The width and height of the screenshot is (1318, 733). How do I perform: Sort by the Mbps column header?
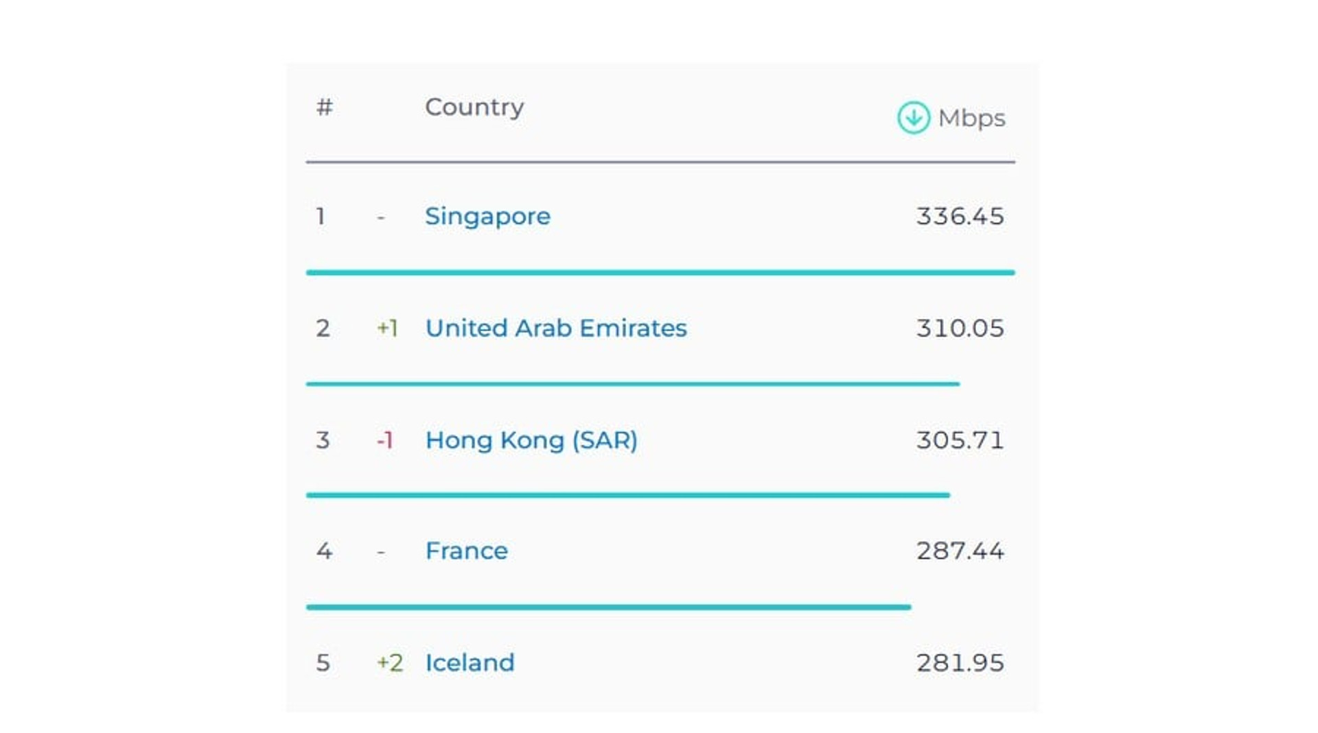(971, 119)
